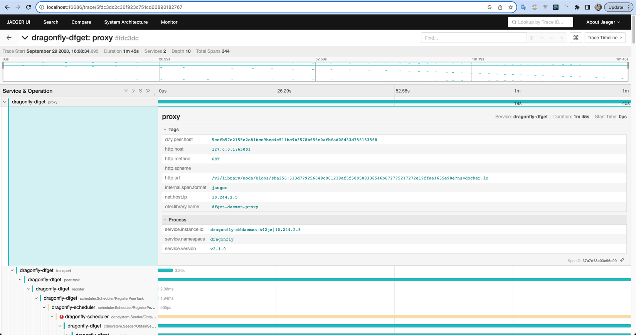Screen dimensions: 636x335
Task: Collapse the dragonfly-dfget transport span
Action: [x=12, y=270]
